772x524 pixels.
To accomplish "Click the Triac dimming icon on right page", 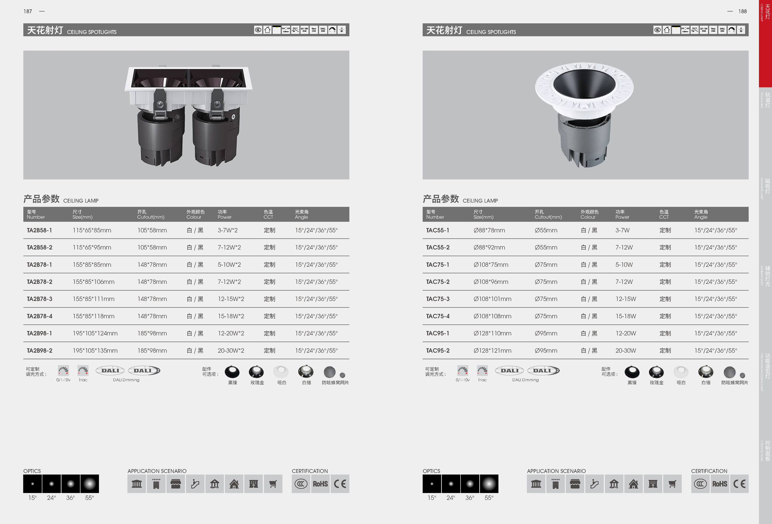I will tap(482, 370).
